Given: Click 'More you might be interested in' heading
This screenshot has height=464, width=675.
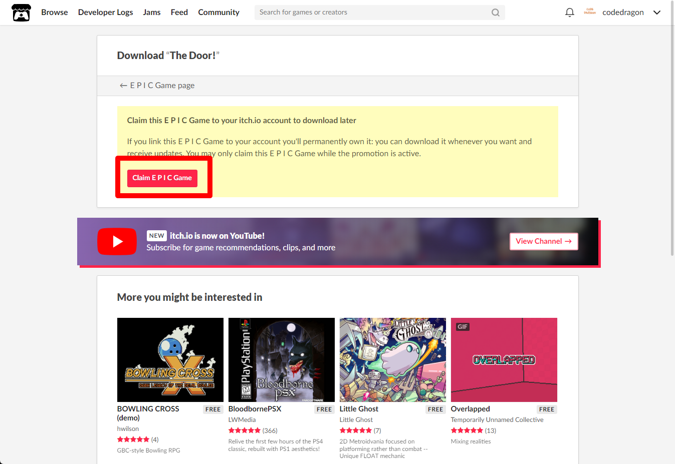Looking at the screenshot, I should click(x=189, y=297).
